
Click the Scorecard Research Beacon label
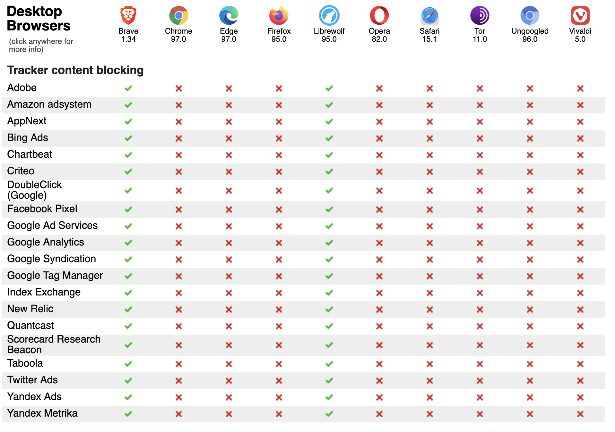tap(54, 345)
